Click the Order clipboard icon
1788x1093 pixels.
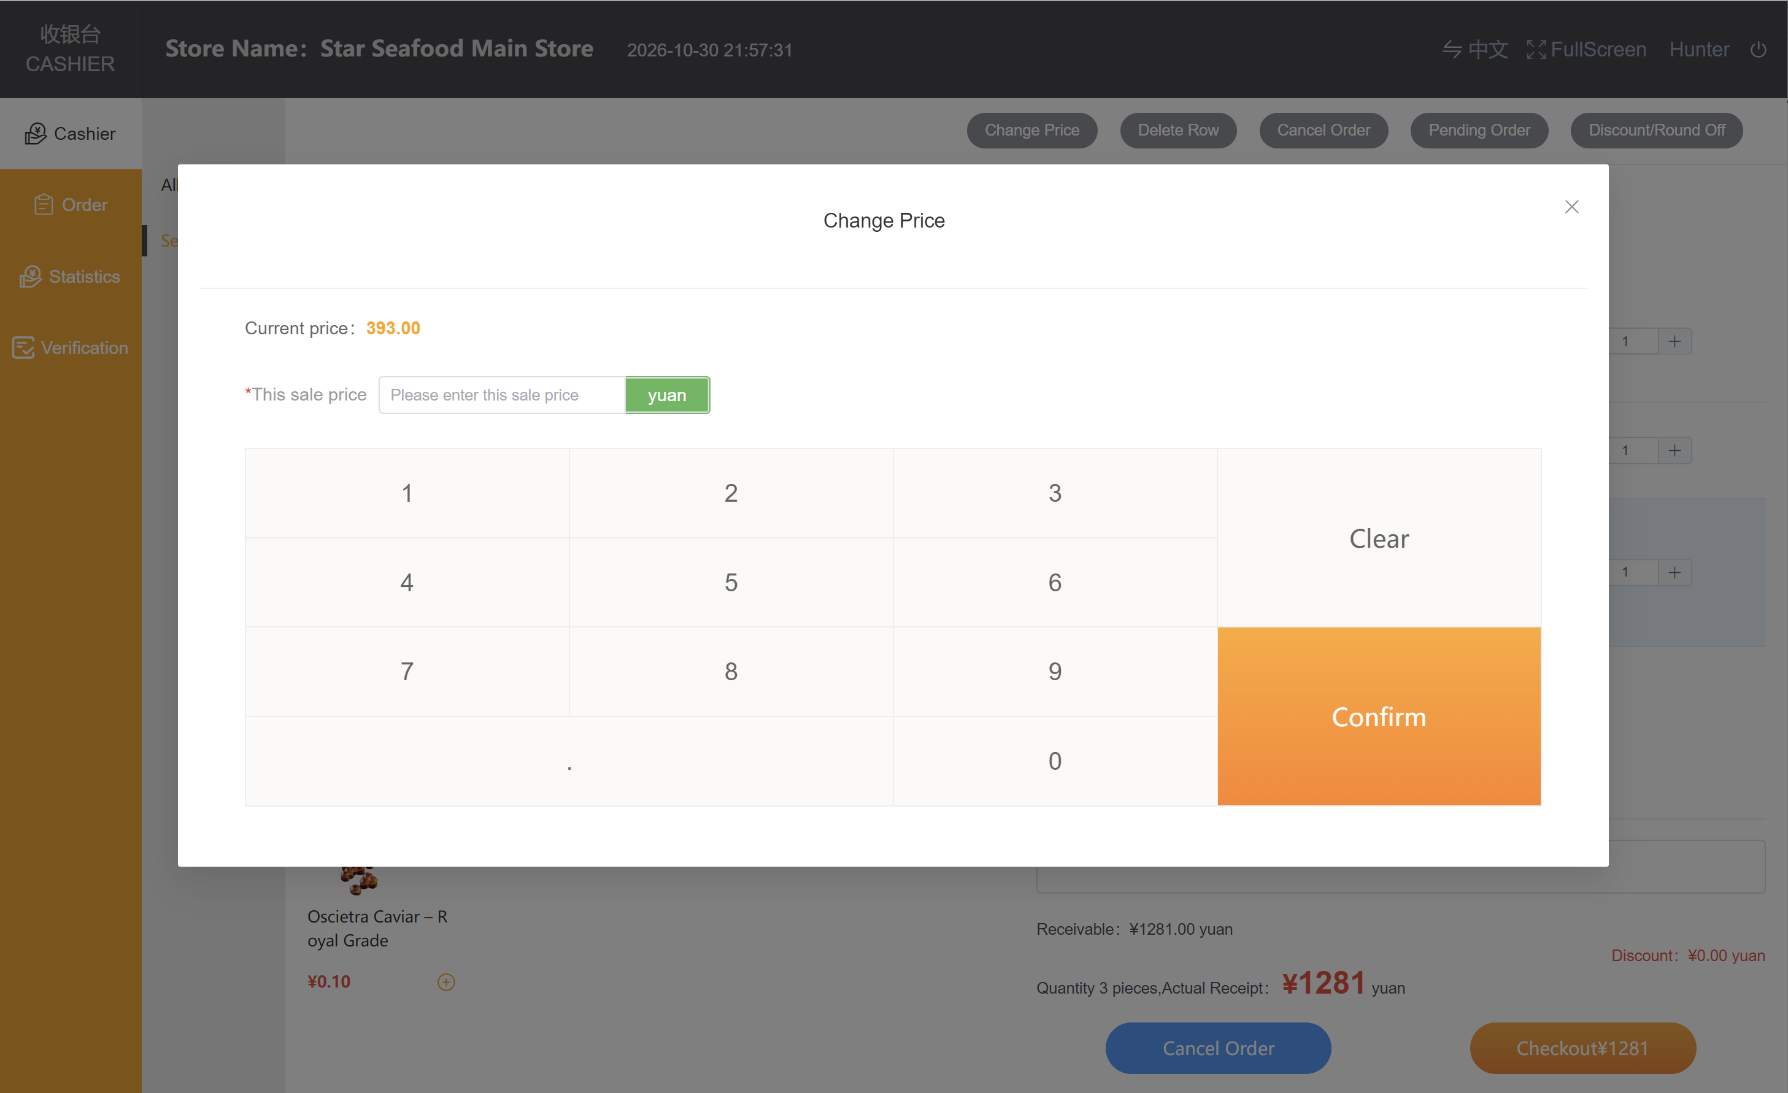click(x=44, y=204)
